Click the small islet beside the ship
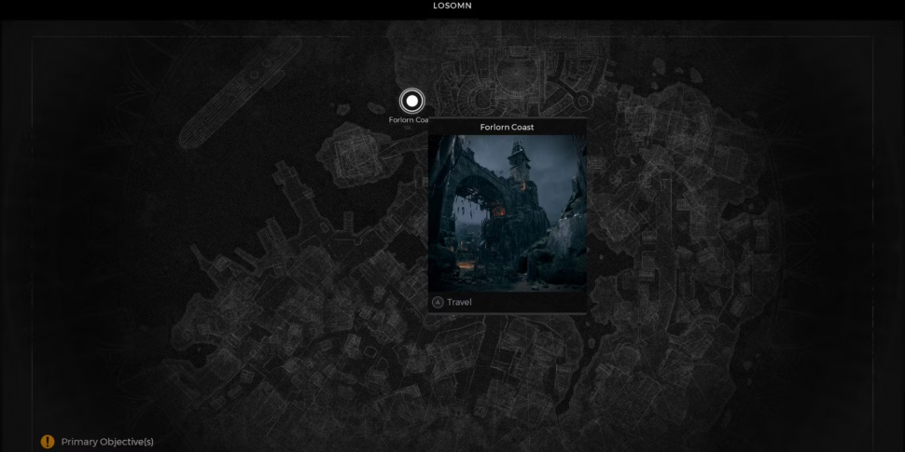Screen dimensions: 905x452 tap(343, 108)
